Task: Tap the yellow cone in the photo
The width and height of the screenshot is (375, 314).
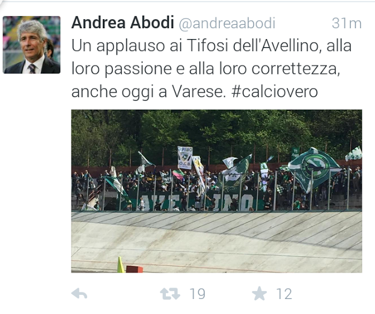Action: [121, 265]
